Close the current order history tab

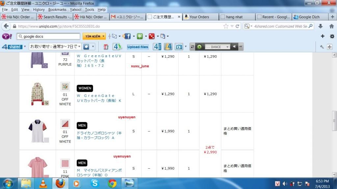pyautogui.click(x=179, y=17)
